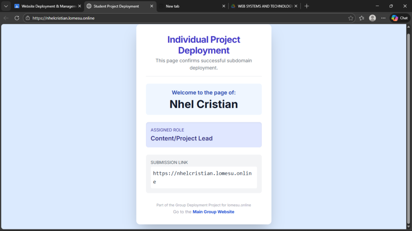Screen dimensions: 412x231
Task: Click the site info padlock icon
Action: [x=27, y=18]
